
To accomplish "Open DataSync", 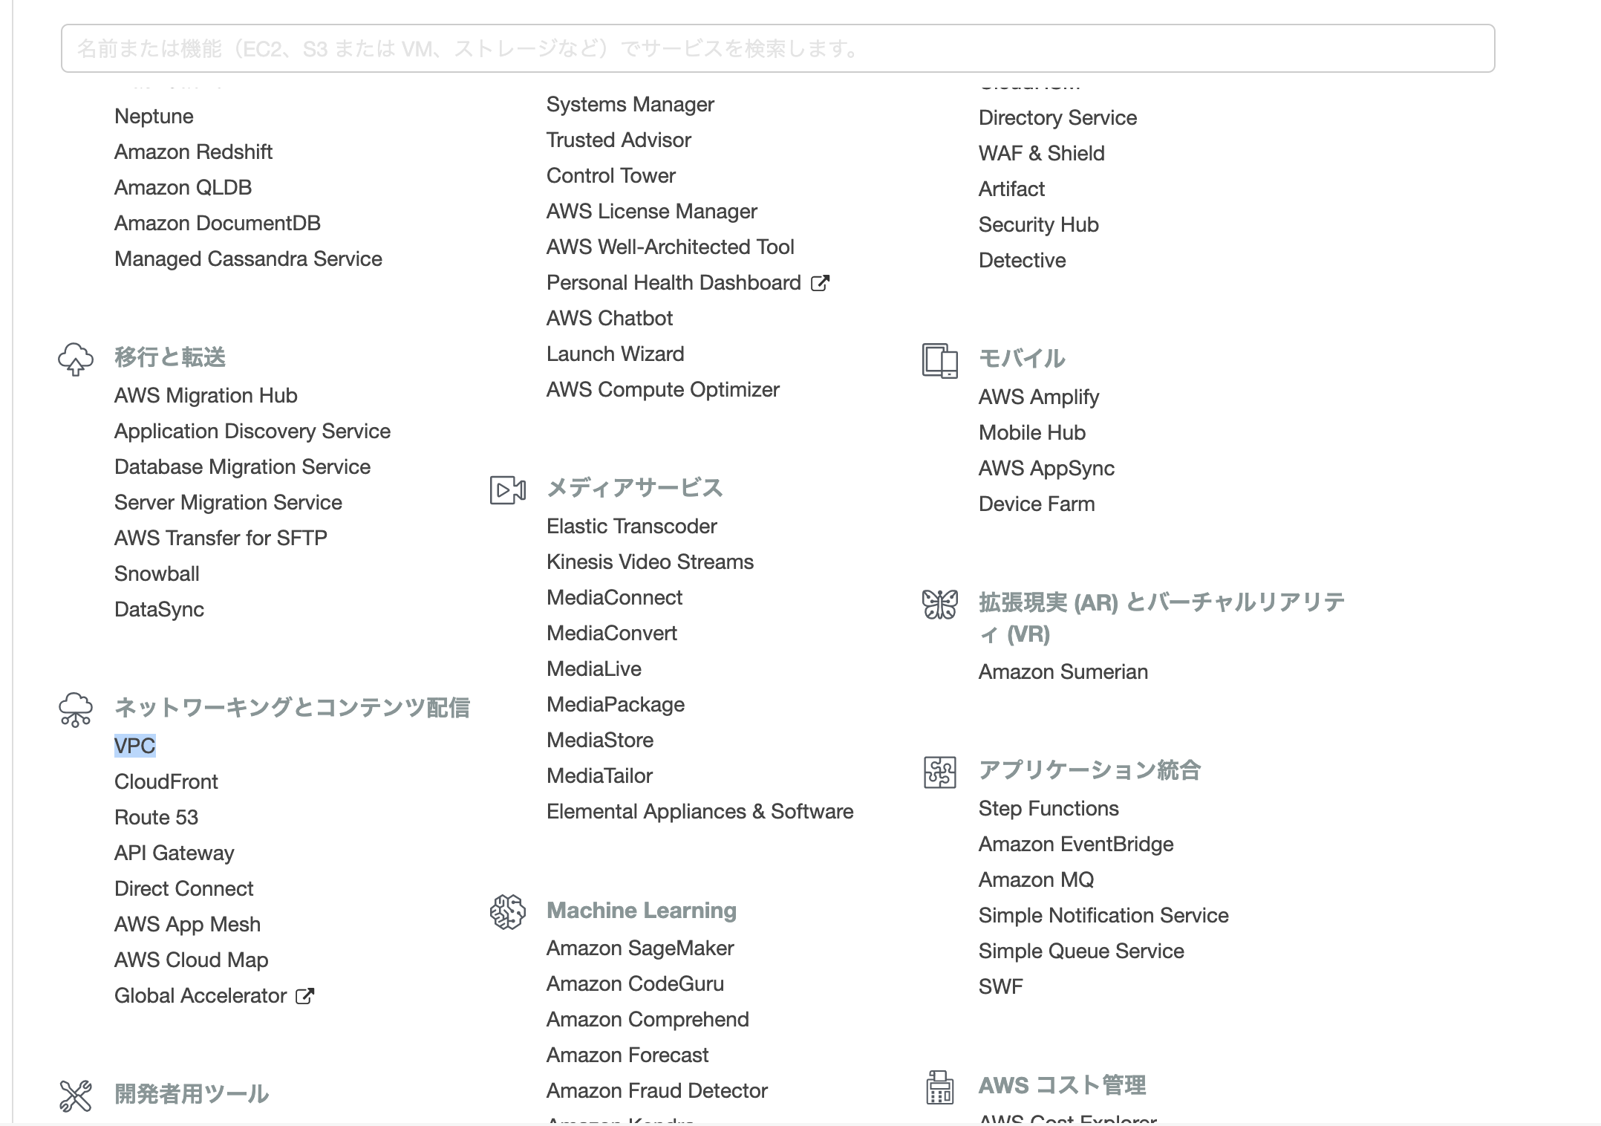I will (160, 609).
